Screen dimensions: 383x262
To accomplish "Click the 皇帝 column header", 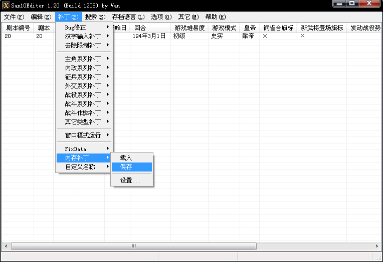I will pos(249,28).
